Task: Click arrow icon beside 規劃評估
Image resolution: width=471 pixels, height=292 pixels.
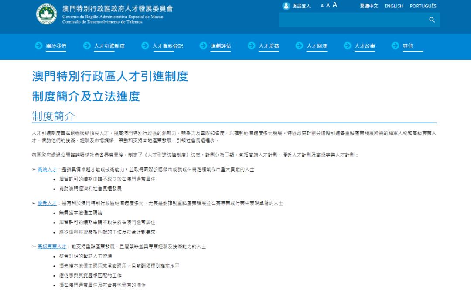Action: (203, 46)
